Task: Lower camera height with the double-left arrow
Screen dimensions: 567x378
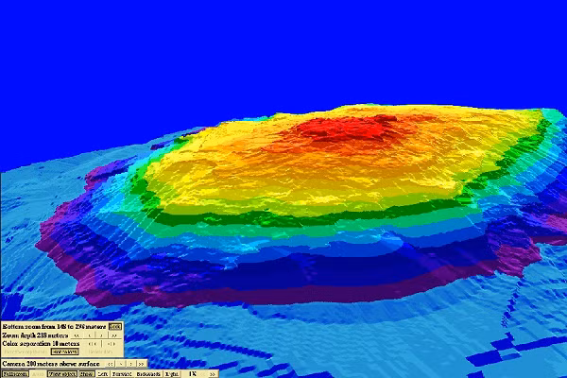Action: click(108, 363)
